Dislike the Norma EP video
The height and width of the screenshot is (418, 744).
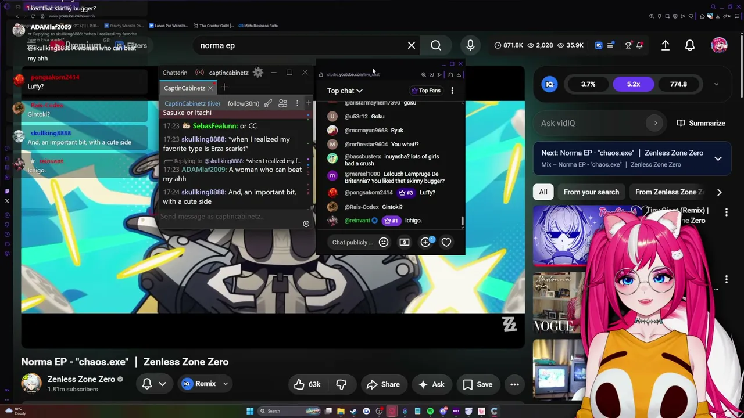click(x=341, y=384)
